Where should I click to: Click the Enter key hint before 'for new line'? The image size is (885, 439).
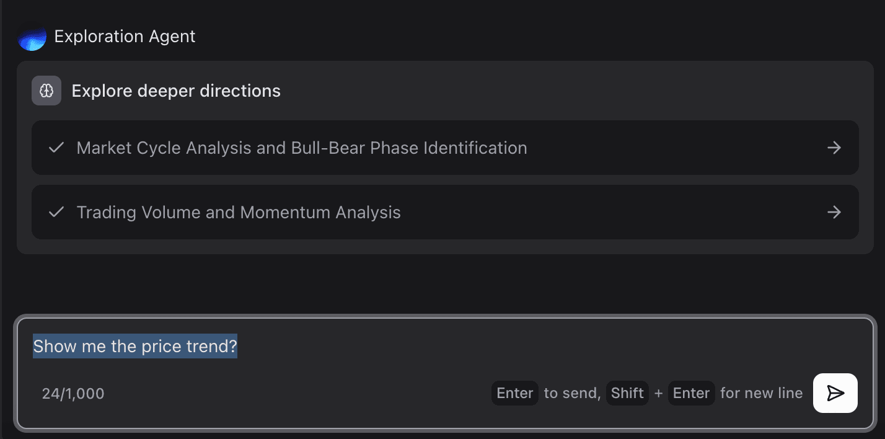[691, 393]
